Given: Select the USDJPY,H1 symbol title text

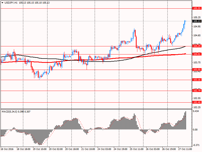Looking at the screenshot, I should point(11,3).
